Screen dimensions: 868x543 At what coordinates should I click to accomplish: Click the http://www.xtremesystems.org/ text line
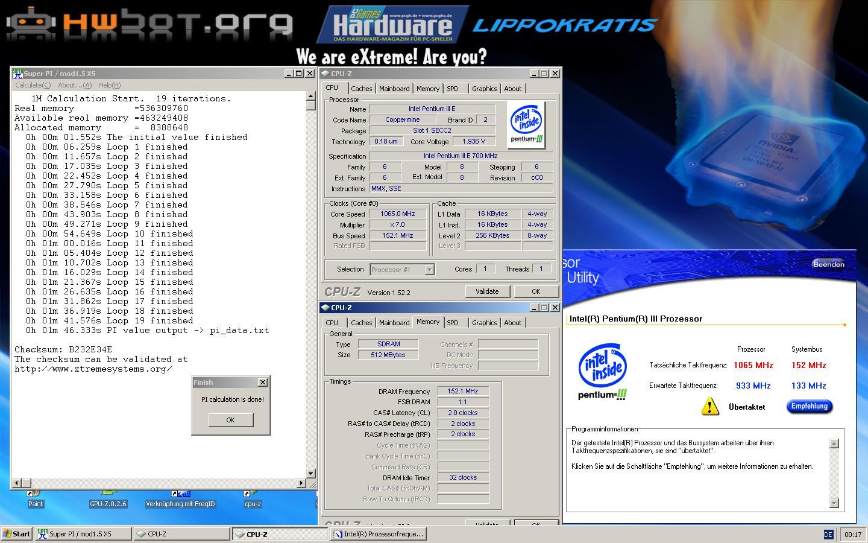point(93,369)
